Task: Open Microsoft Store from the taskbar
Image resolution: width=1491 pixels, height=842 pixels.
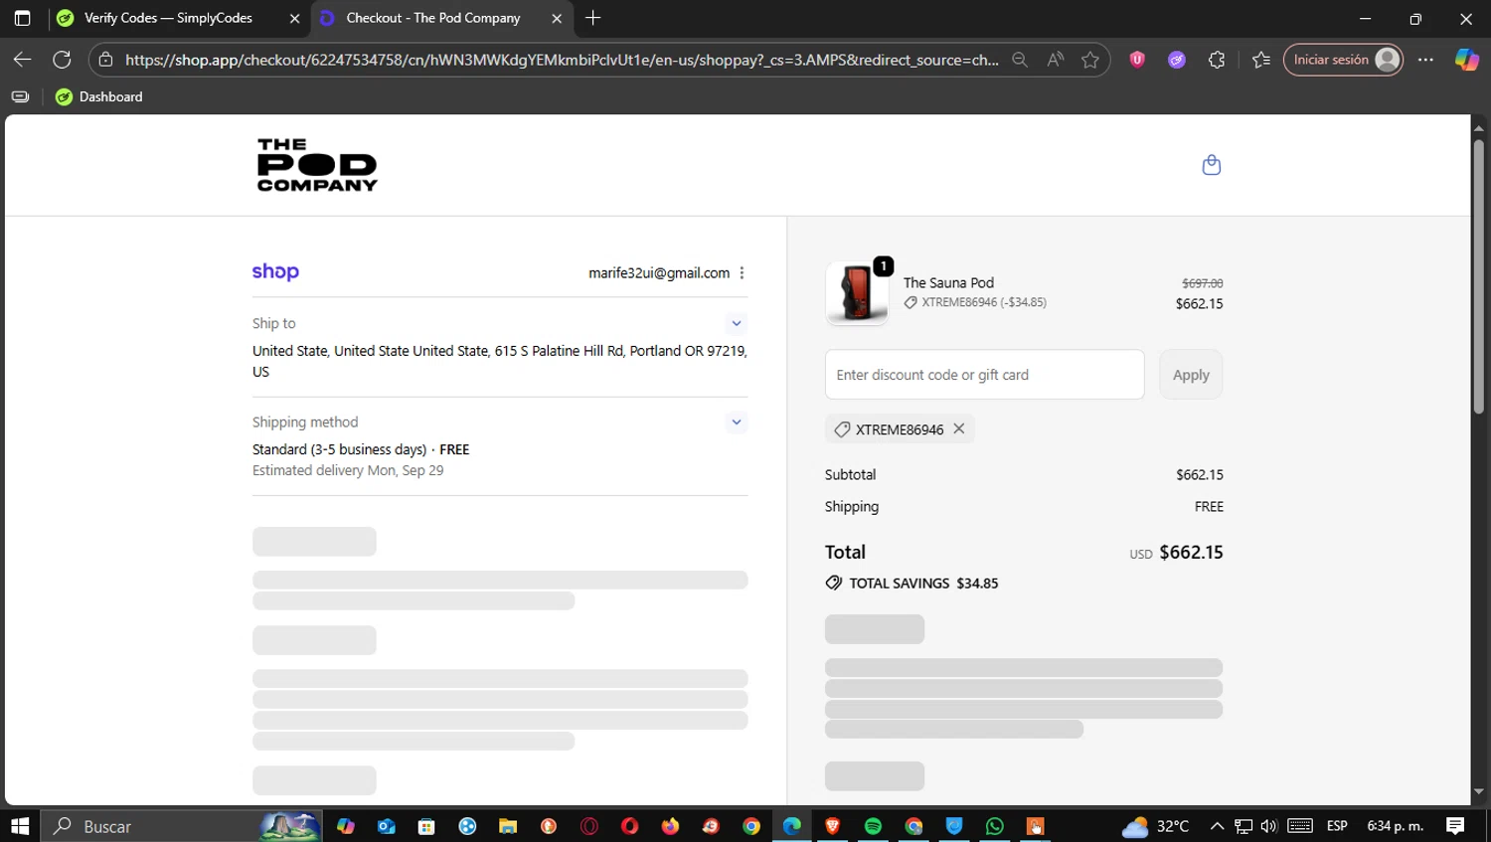Action: point(426,826)
